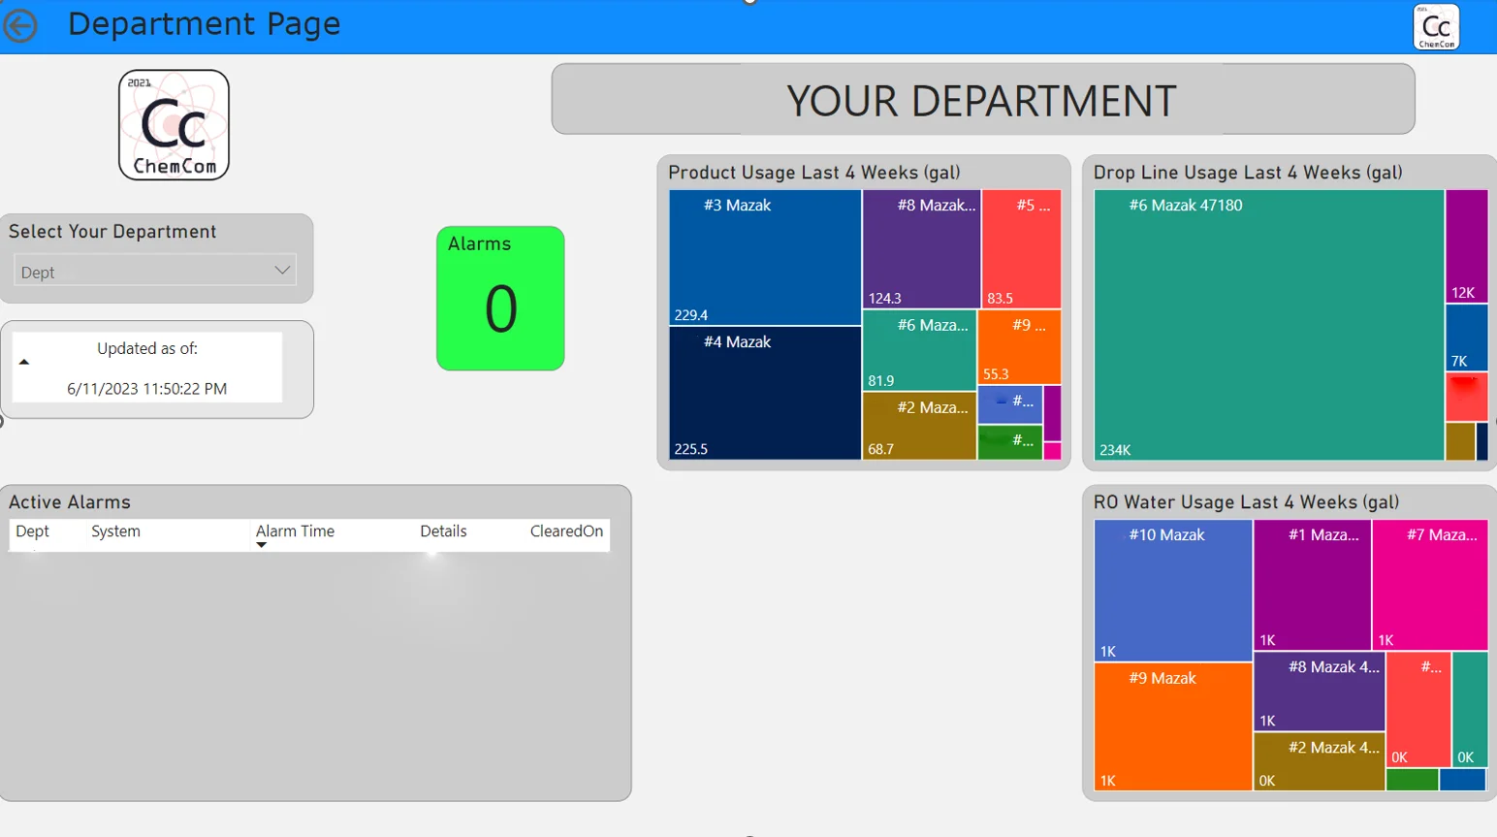The height and width of the screenshot is (837, 1497).
Task: Select the #6 Mazak 47180 drop line tile
Action: tap(1265, 325)
